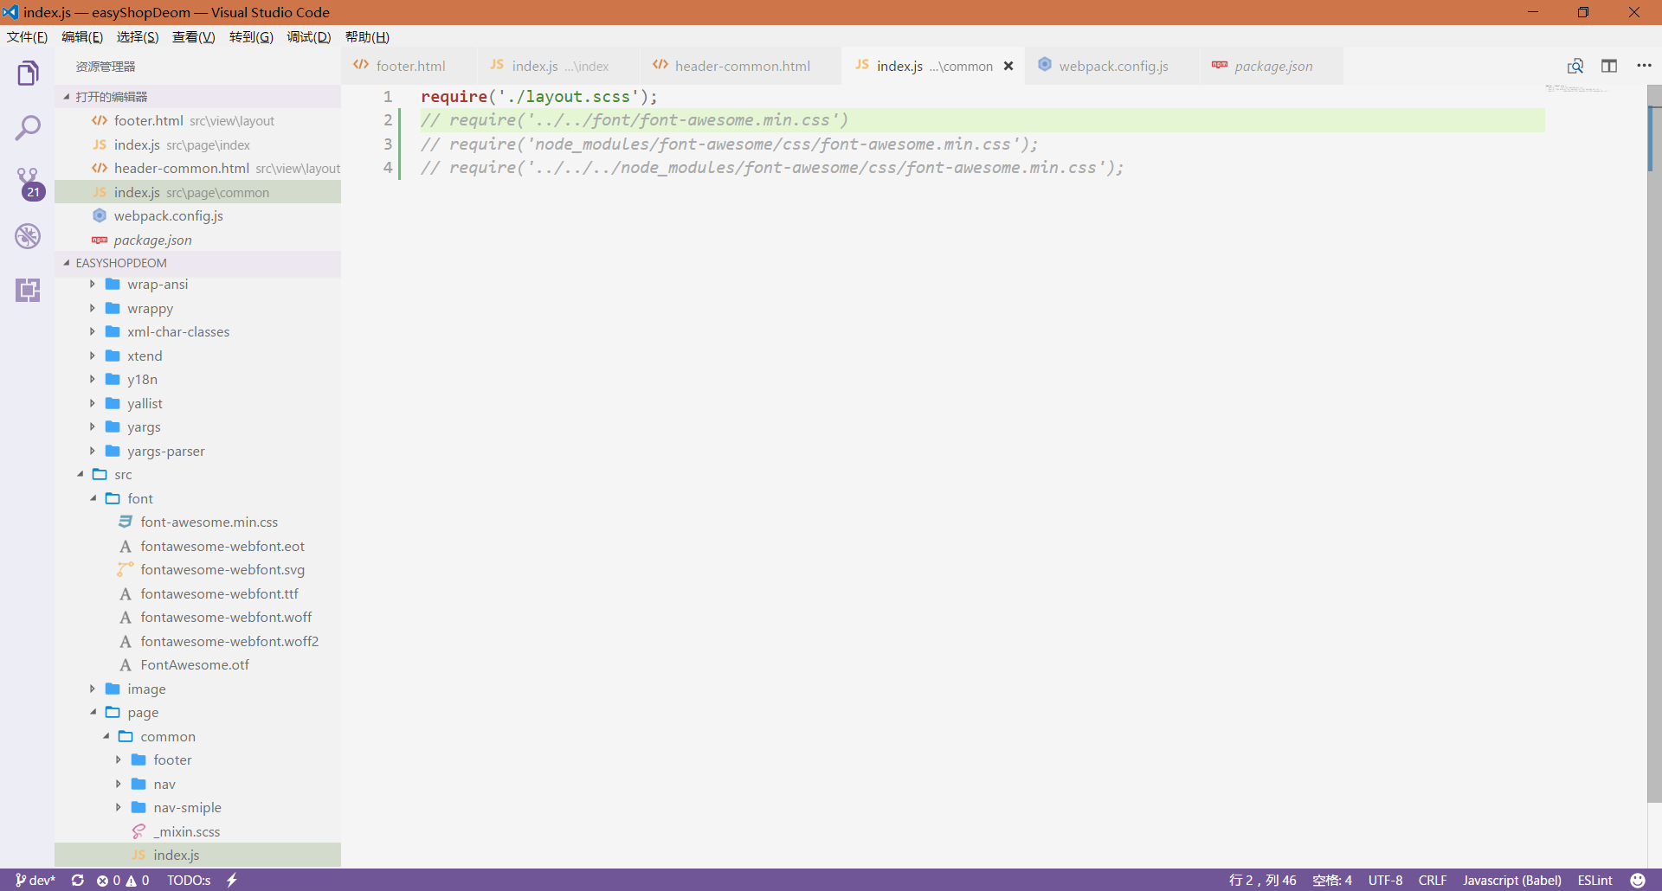This screenshot has width=1662, height=891.
Task: Click the lightning bolt icon in status bar
Action: (232, 880)
